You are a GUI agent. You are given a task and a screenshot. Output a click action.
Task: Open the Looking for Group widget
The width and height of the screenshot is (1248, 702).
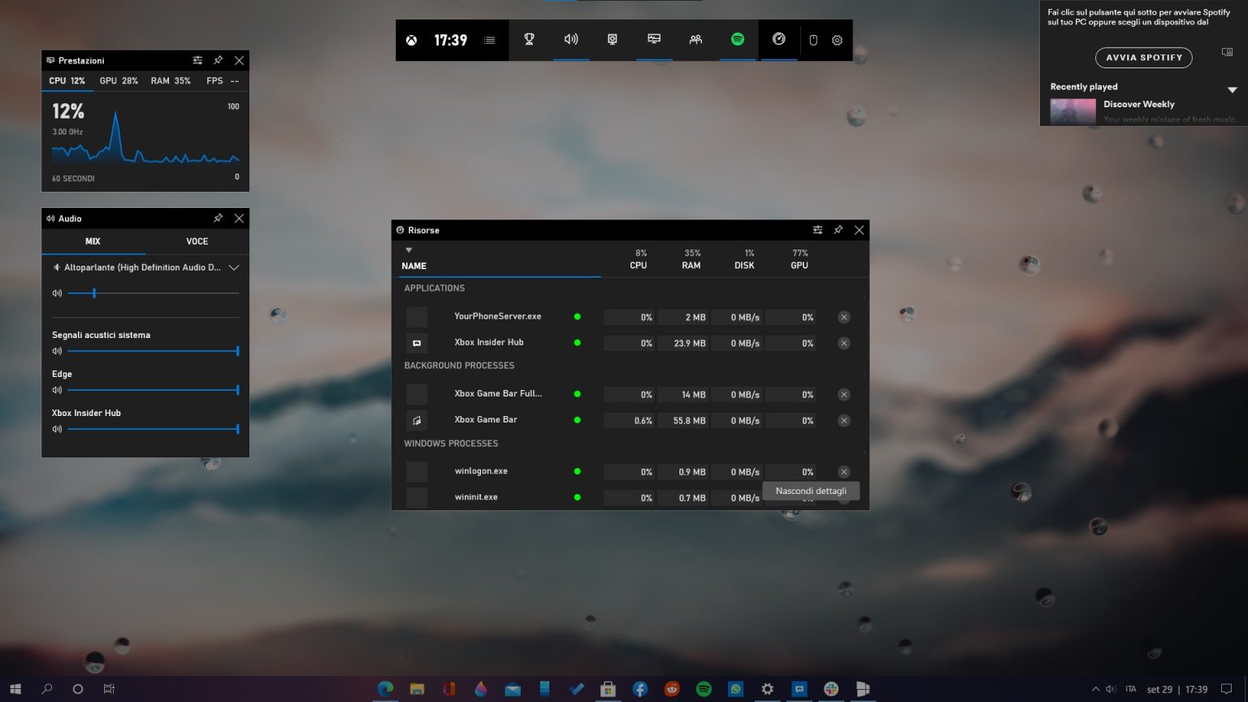coord(695,39)
